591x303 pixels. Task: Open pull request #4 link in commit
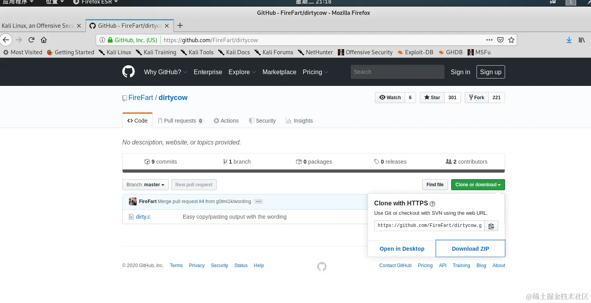coord(202,201)
